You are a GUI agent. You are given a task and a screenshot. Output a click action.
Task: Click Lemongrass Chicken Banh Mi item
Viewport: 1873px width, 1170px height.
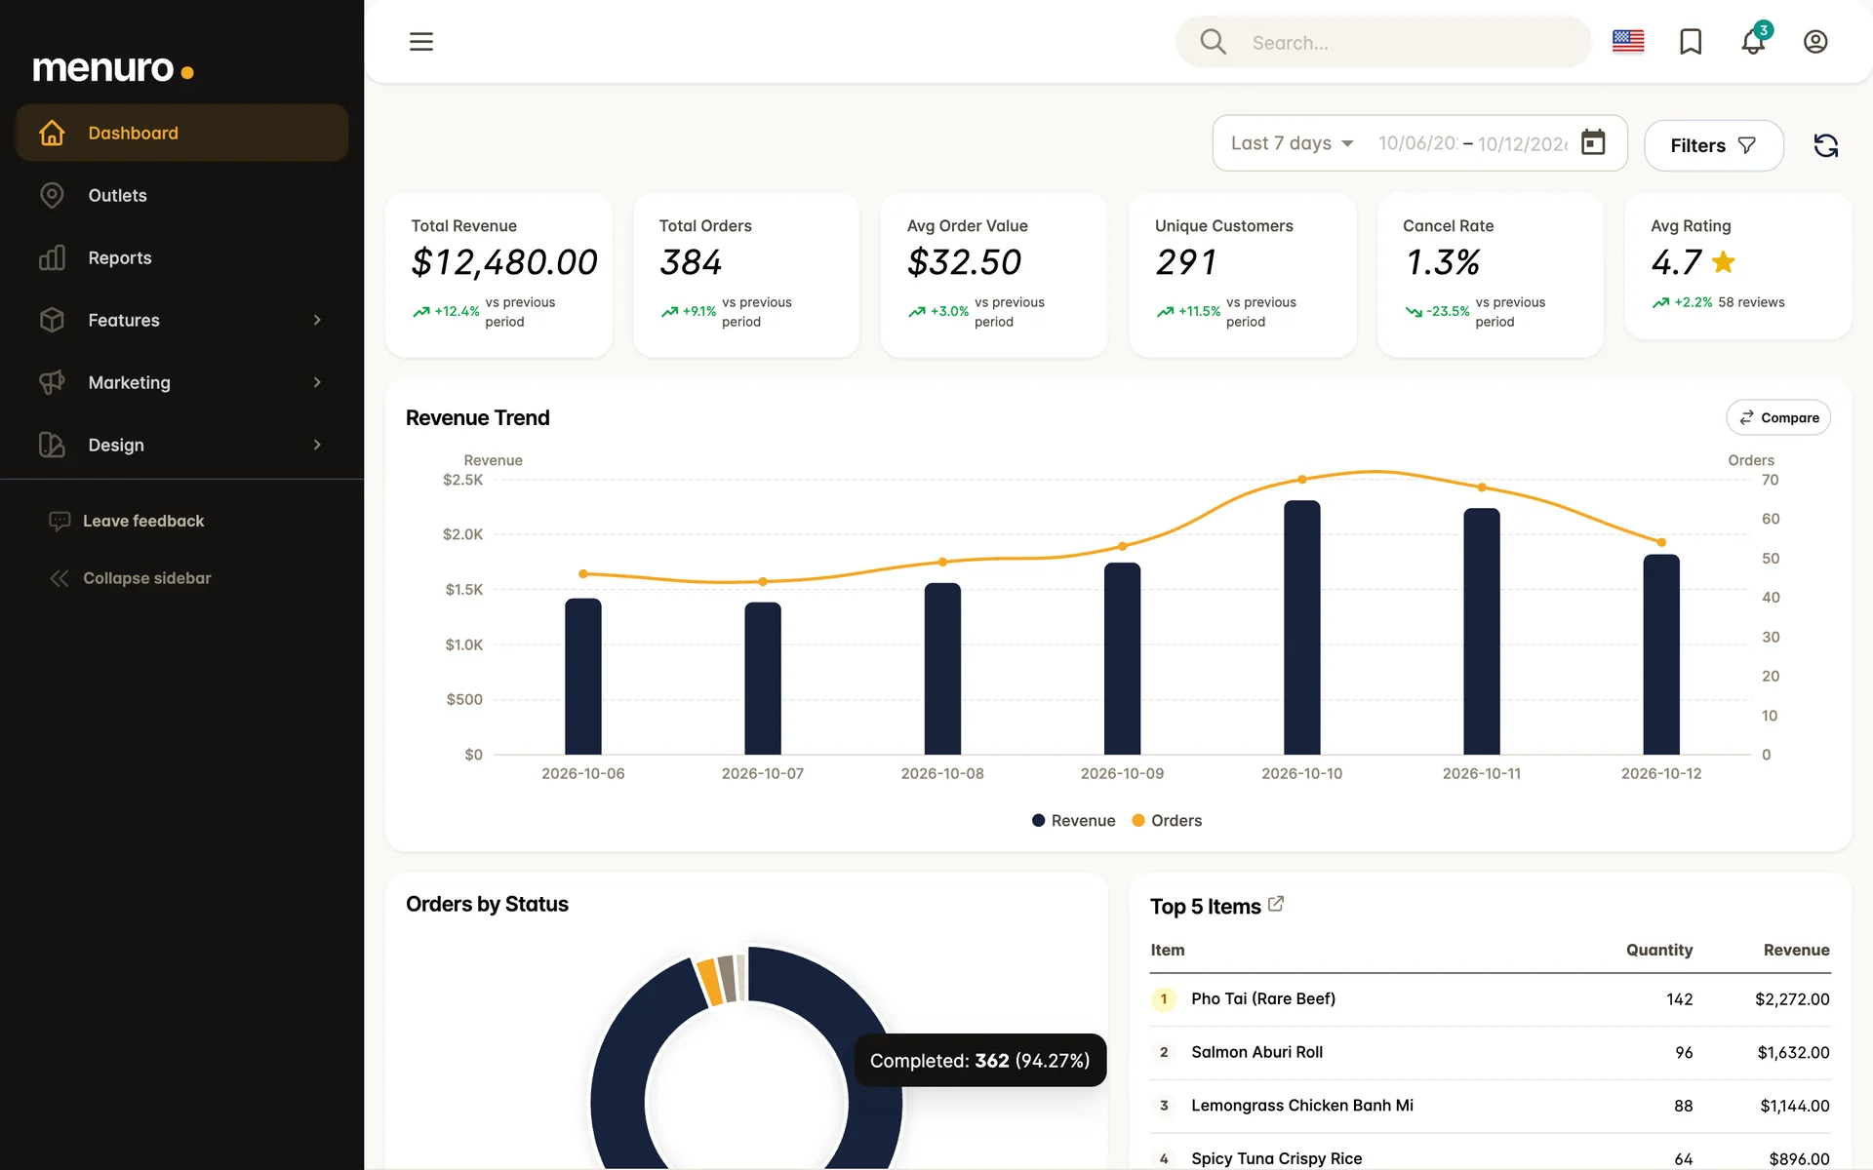(1301, 1106)
